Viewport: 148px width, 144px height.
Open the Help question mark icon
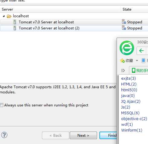[x=4, y=135]
